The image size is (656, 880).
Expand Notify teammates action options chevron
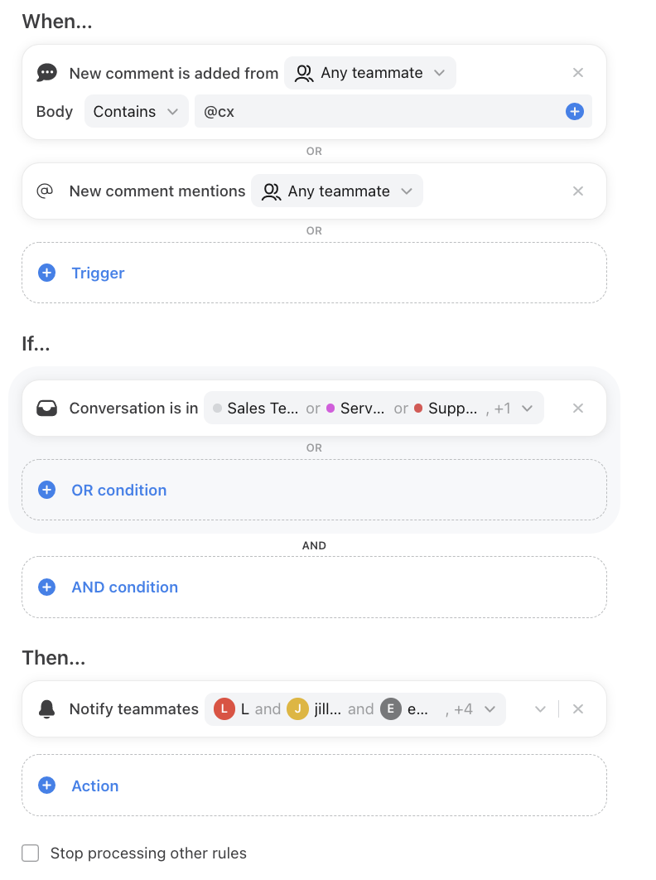tap(540, 709)
